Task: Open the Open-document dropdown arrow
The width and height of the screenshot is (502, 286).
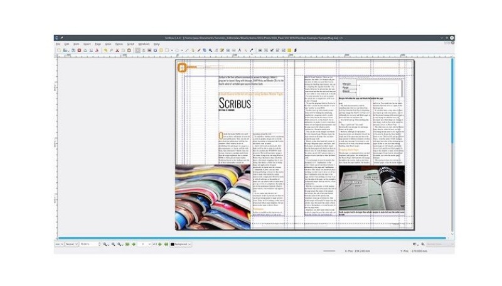Action: (68, 51)
